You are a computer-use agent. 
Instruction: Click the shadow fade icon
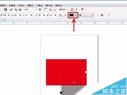pos(24,15)
